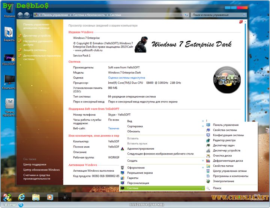The image size is (270, 208).
Task: Expand the Оформление submenu
Action: tap(136, 168)
